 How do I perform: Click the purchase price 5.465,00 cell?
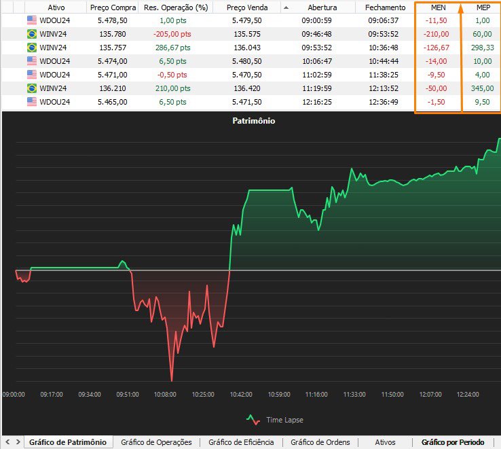pyautogui.click(x=113, y=102)
